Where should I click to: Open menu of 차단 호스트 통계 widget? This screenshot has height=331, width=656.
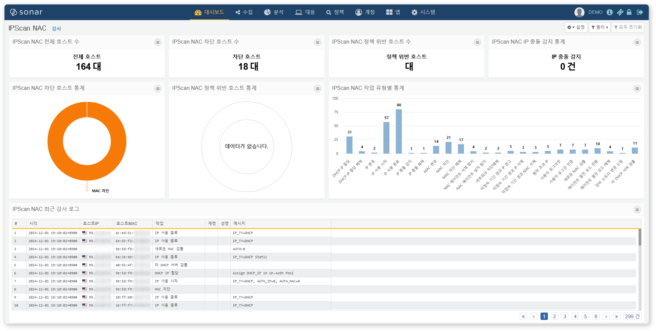click(158, 89)
